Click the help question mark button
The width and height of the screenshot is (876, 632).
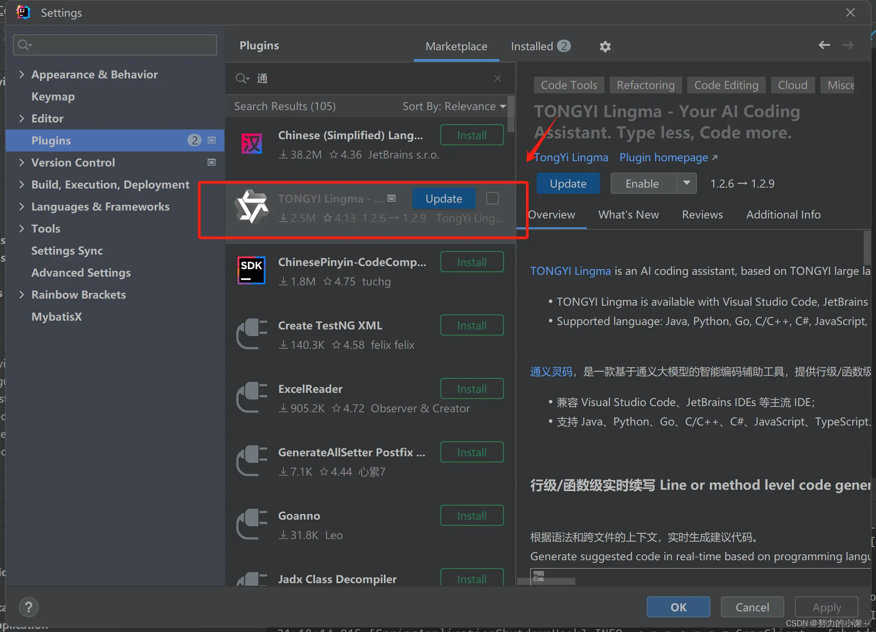[x=29, y=607]
